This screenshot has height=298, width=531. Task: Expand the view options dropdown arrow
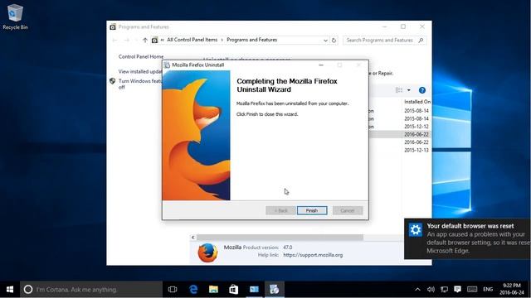coord(409,90)
